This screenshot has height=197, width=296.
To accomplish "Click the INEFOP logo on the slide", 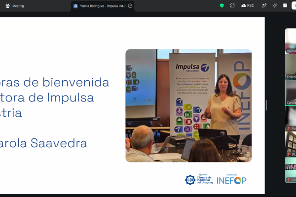I will click(231, 180).
